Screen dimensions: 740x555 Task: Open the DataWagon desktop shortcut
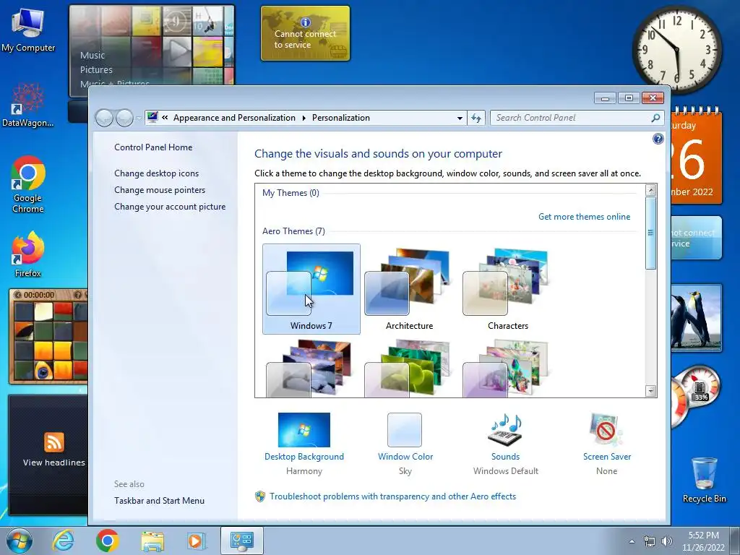coord(27,105)
